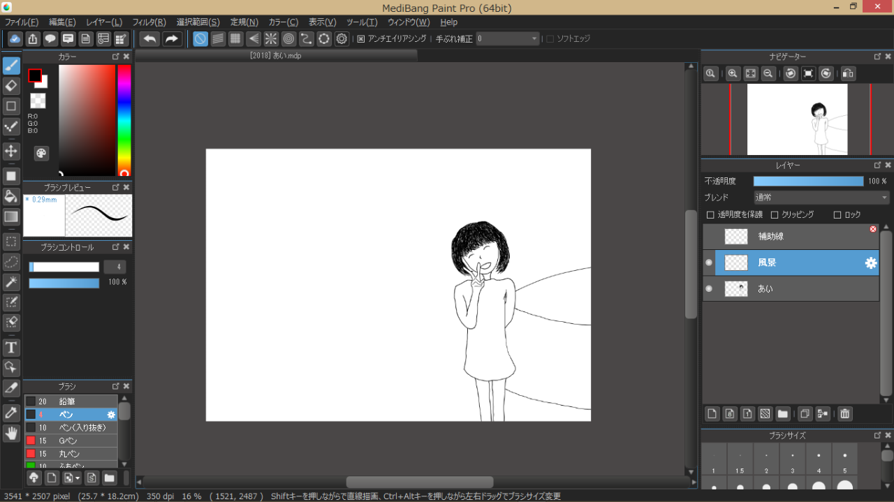Check the 透明度を保護 checkbox
894x502 pixels.
tap(710, 215)
